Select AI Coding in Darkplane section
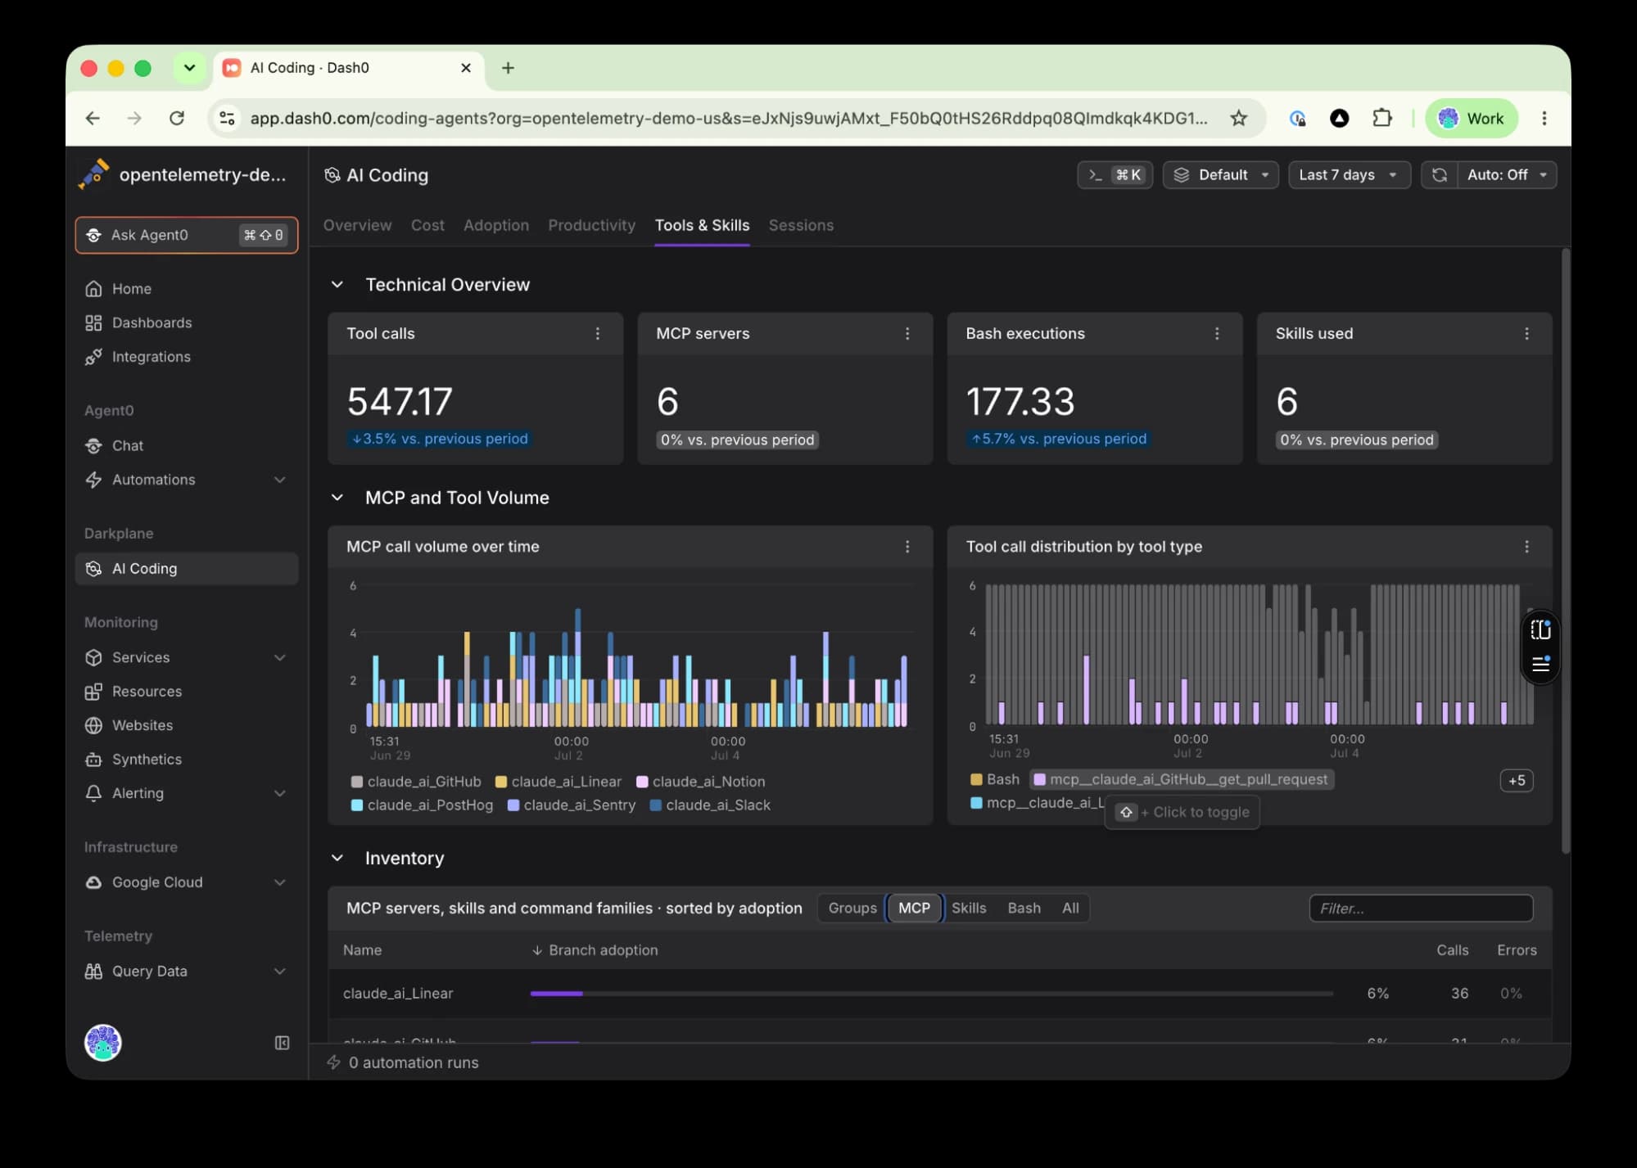 point(186,569)
